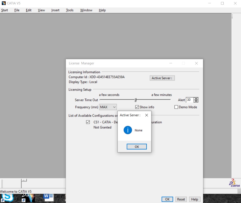The height and width of the screenshot is (203, 241).
Task: Open the Help menu
Action: click(102, 10)
